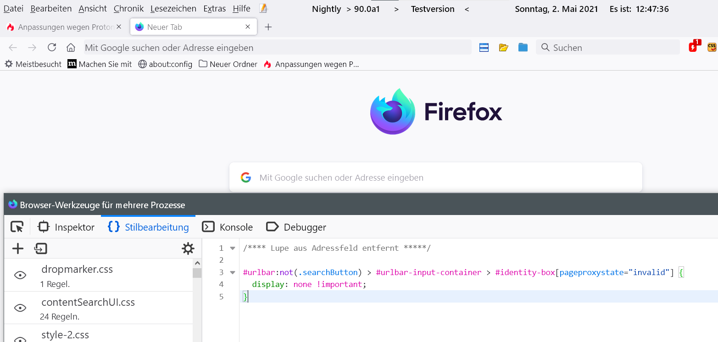Open the red extension icon with badge 1

click(694, 46)
